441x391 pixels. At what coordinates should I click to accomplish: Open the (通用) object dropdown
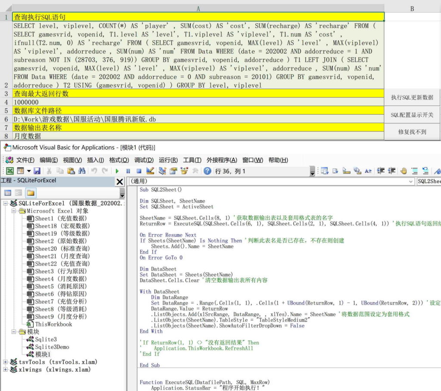point(410,182)
